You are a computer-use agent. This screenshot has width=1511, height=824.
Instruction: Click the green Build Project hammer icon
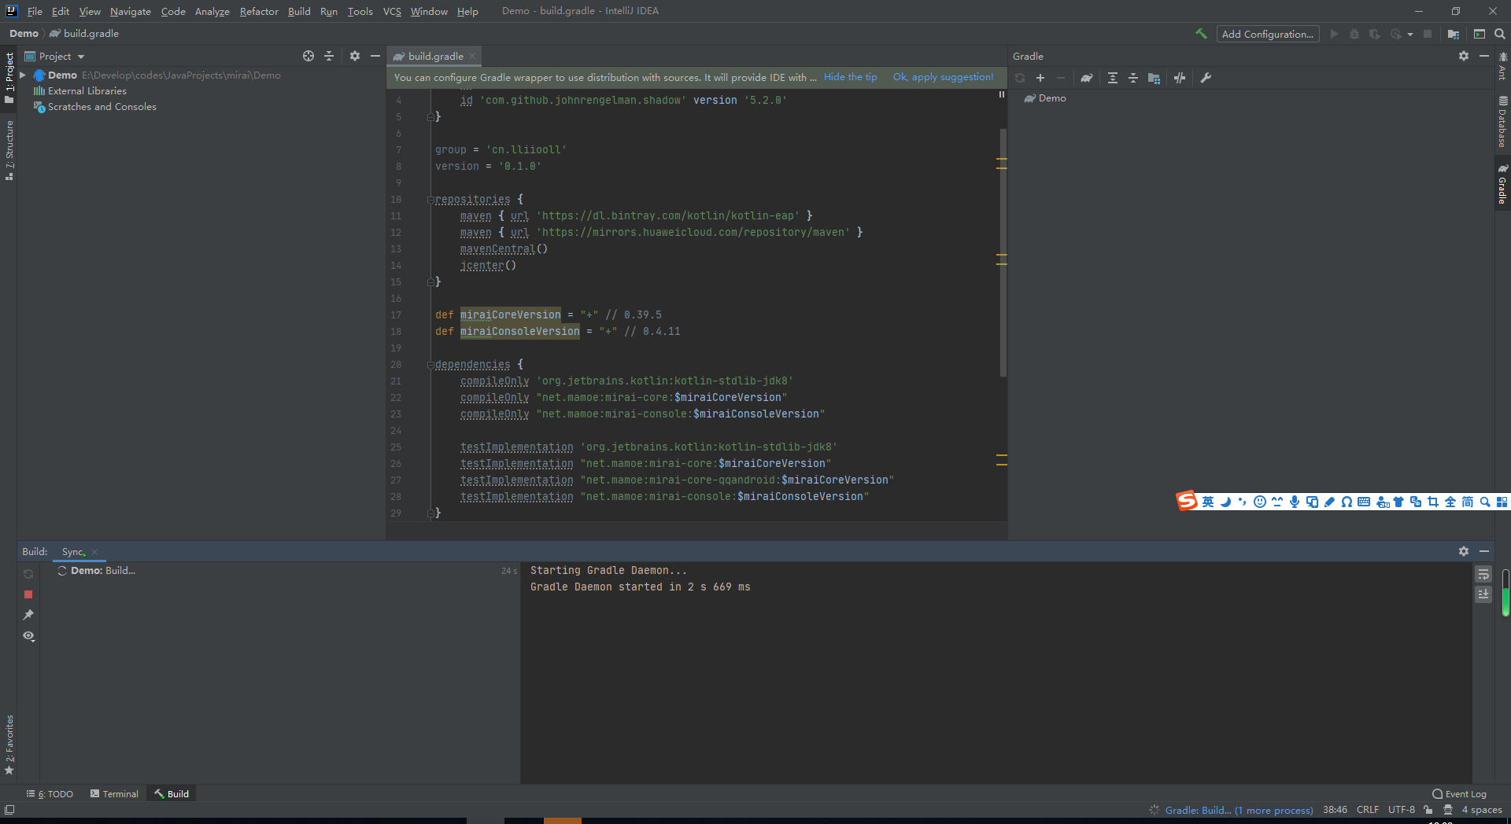(1201, 34)
